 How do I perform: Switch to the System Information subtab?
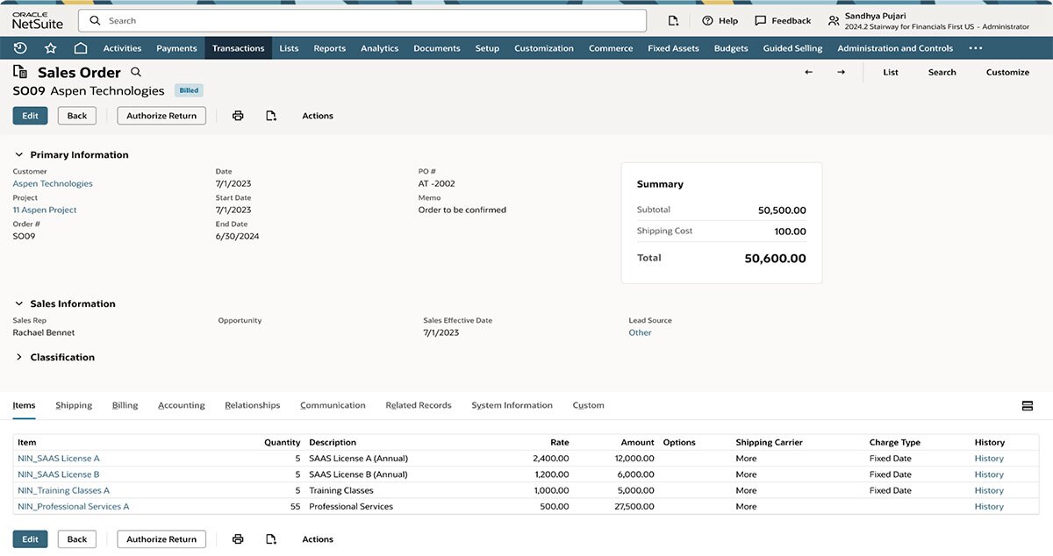click(512, 405)
